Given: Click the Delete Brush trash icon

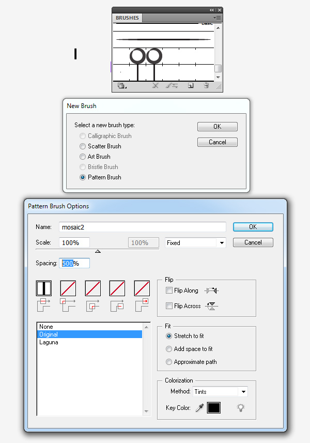Looking at the screenshot, I should pos(206,86).
